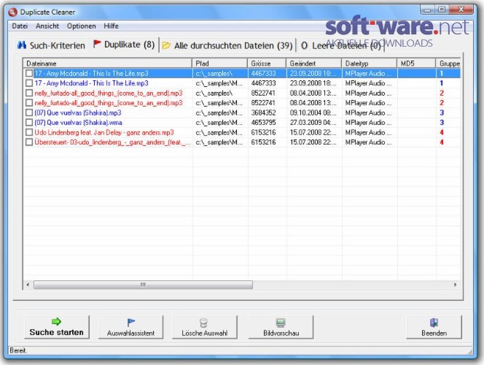Open the Optionen menu

(x=81, y=26)
